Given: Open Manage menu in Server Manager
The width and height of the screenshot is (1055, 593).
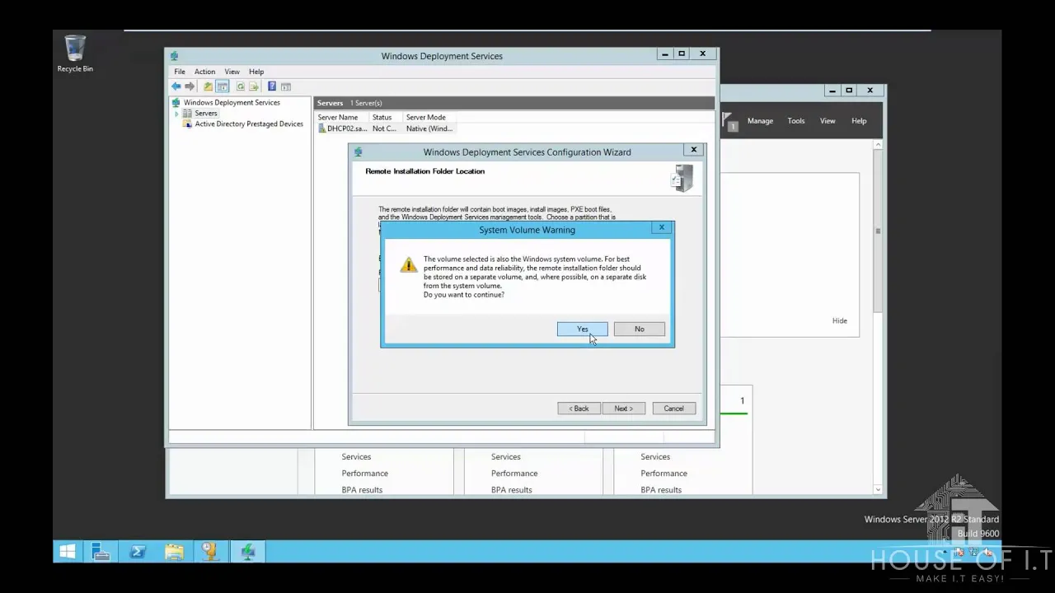Looking at the screenshot, I should [x=760, y=121].
